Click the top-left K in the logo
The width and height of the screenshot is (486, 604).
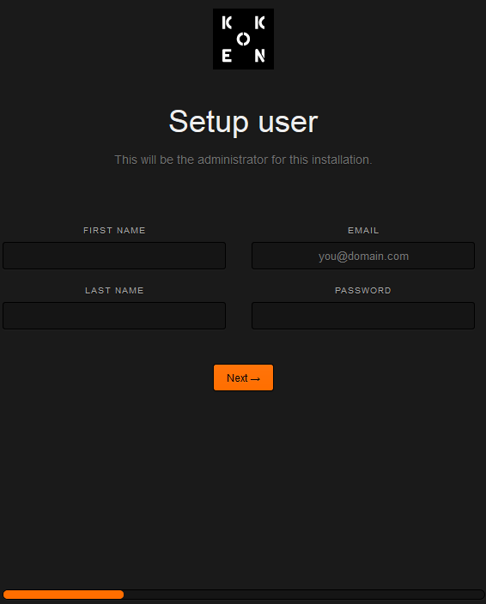click(x=227, y=23)
